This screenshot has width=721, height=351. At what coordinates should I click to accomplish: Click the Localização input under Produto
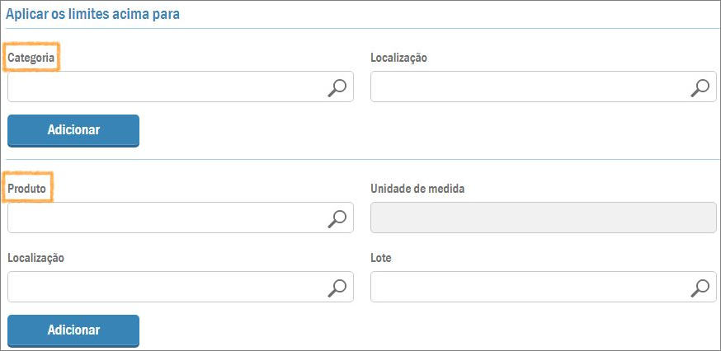click(165, 288)
